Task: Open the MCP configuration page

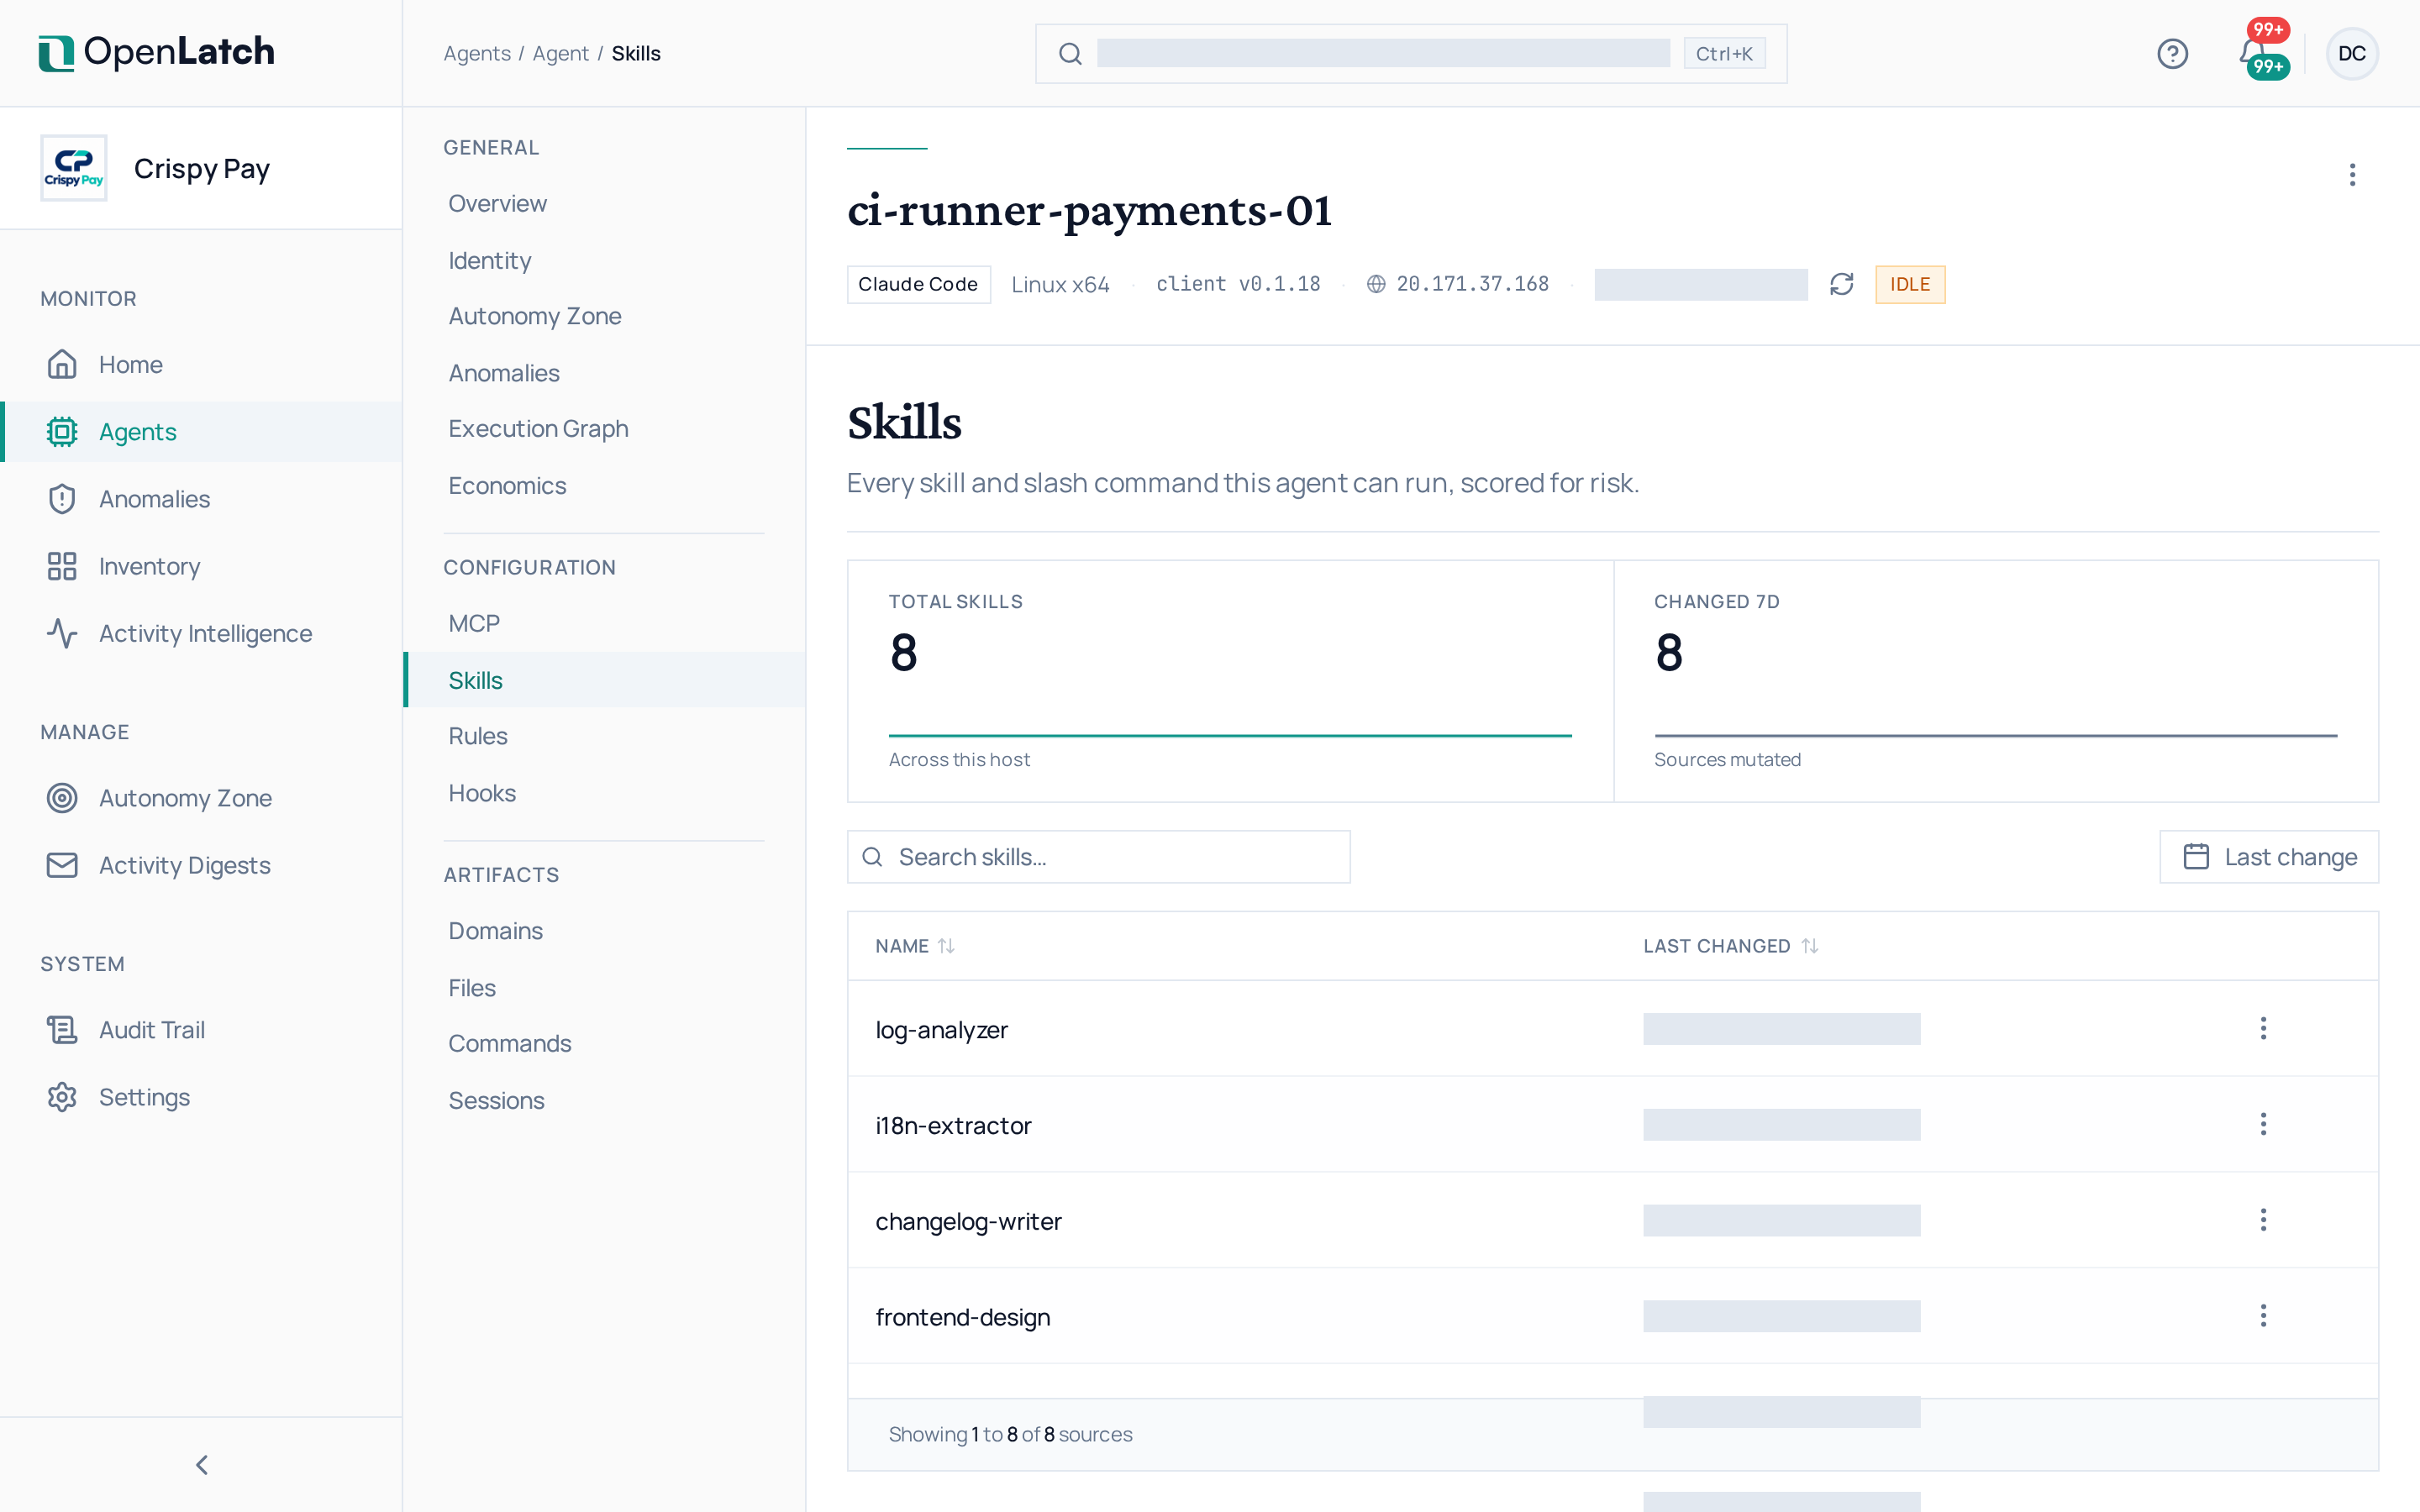Action: (x=473, y=623)
